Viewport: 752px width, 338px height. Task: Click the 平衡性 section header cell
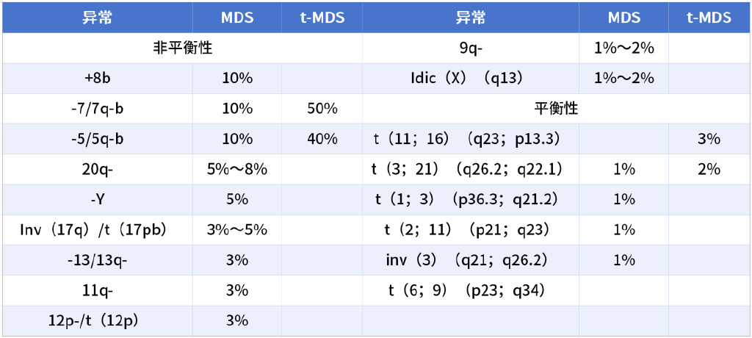[x=556, y=109]
